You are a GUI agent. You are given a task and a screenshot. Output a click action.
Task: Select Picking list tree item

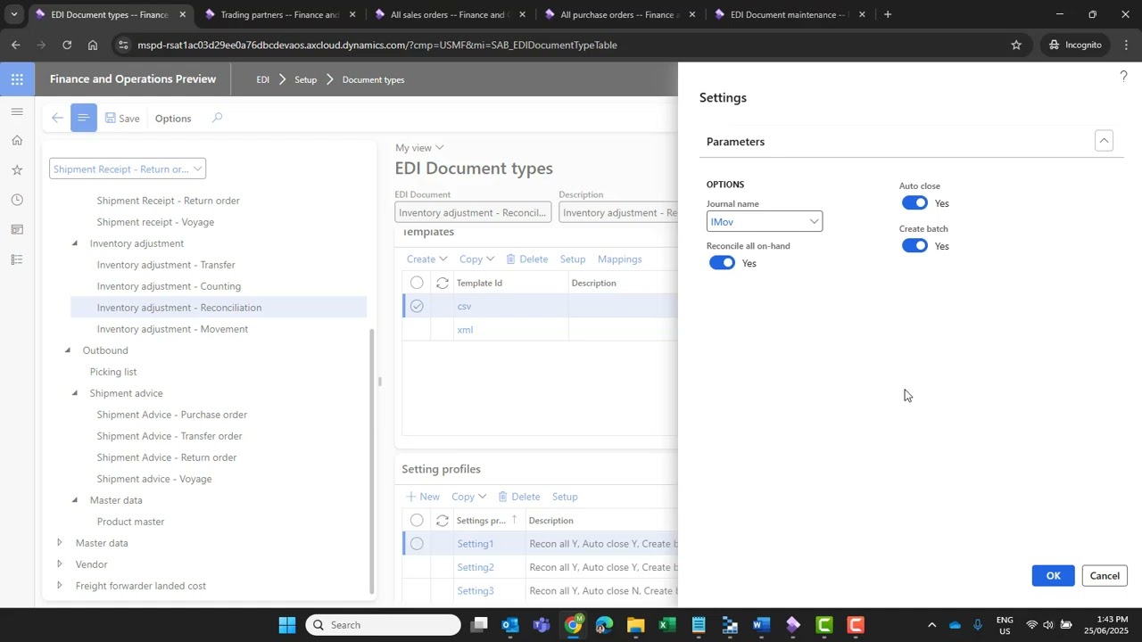coord(113,372)
